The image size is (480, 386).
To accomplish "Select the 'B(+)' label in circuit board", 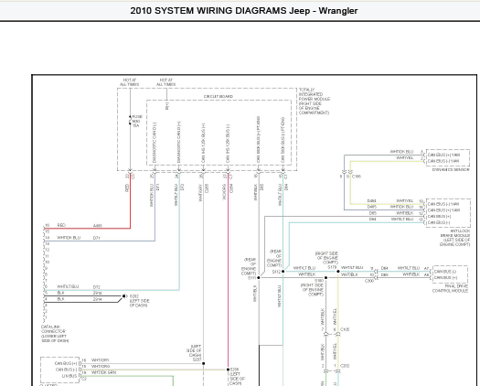I will pyautogui.click(x=166, y=106).
